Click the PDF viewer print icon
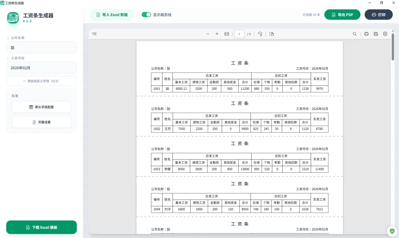399x238 pixels. point(366,34)
